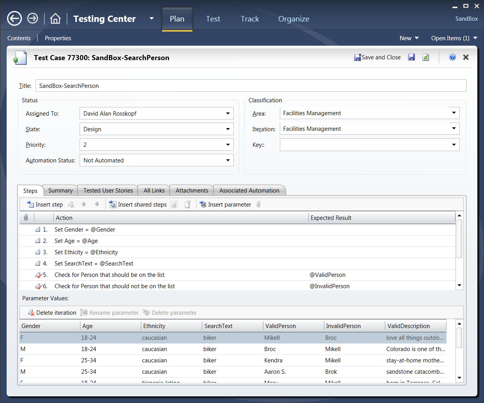
Task: Open the Summary tab
Action: pyautogui.click(x=60, y=190)
